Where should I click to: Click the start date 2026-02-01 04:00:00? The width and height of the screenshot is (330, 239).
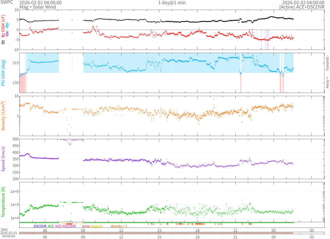point(40,3)
